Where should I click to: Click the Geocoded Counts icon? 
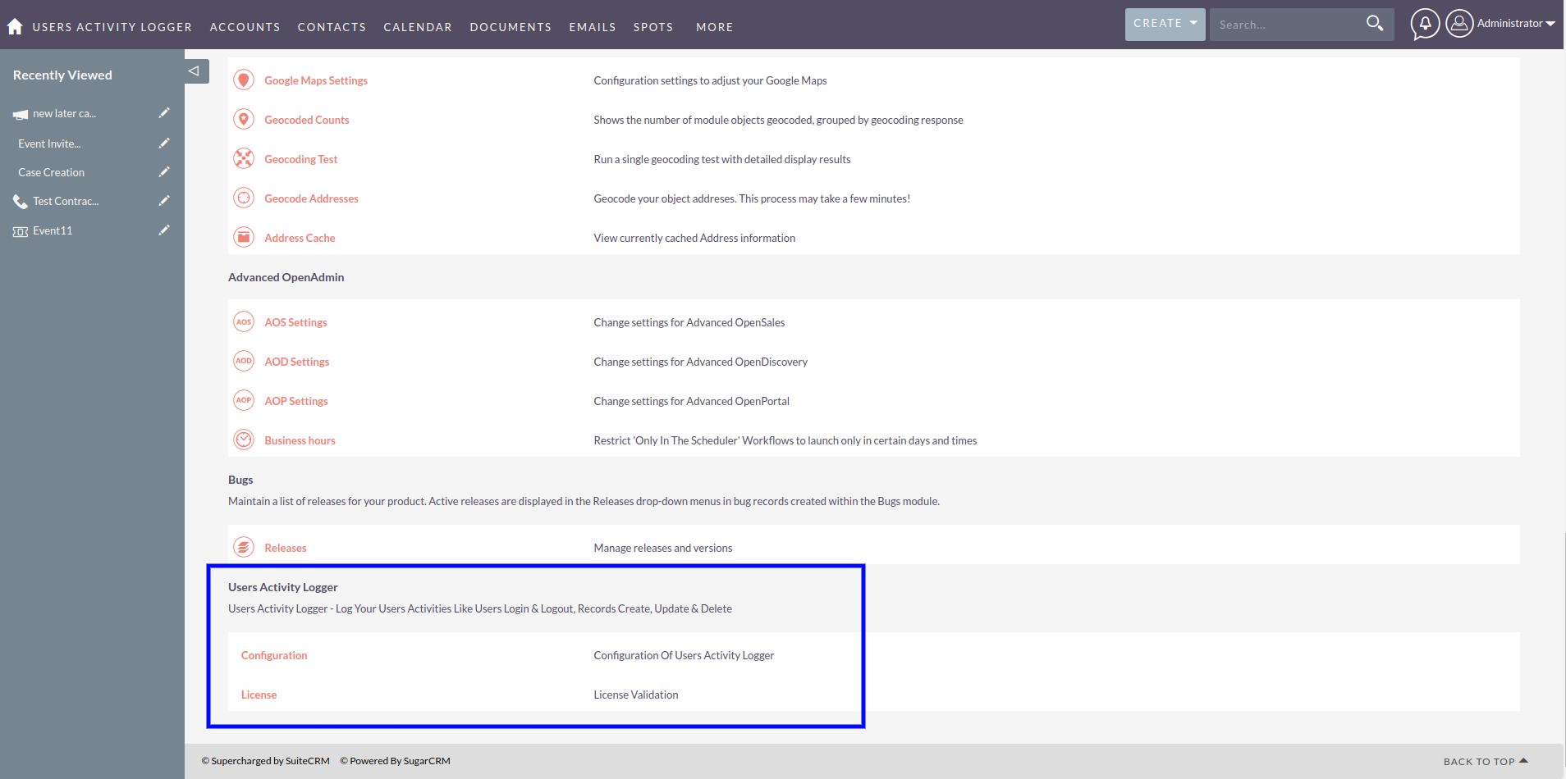244,119
